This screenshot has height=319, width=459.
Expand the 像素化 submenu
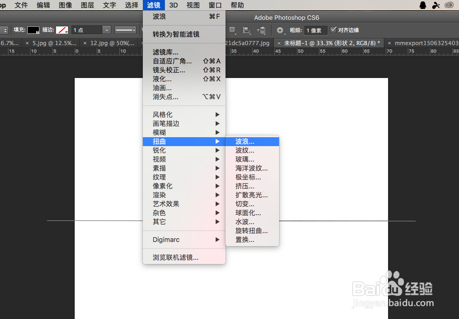pos(184,186)
